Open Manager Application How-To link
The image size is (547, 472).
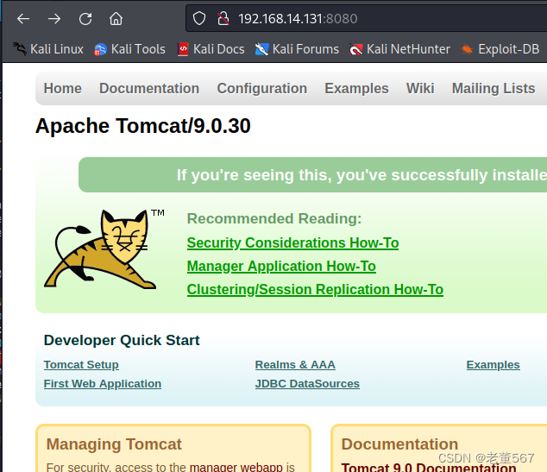pos(281,266)
